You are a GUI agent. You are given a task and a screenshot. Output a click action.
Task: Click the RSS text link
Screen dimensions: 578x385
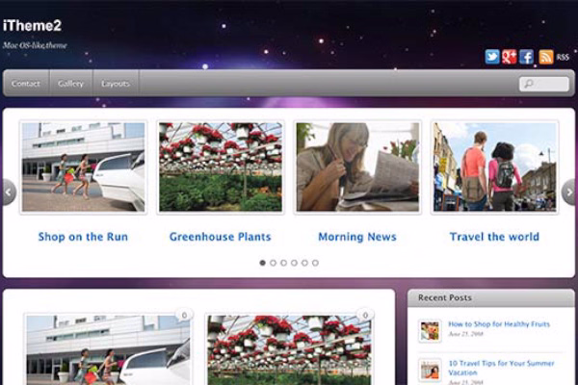click(x=563, y=57)
